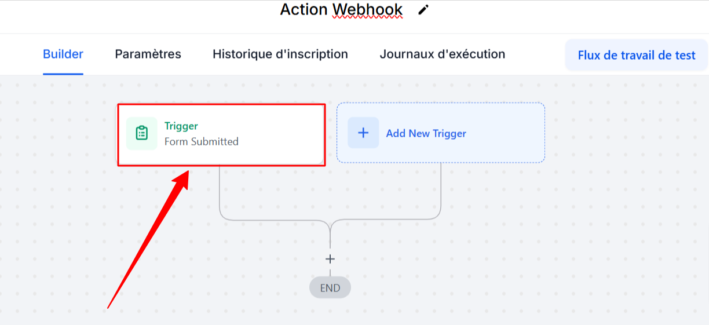Click the Flux de travail de test button

637,55
